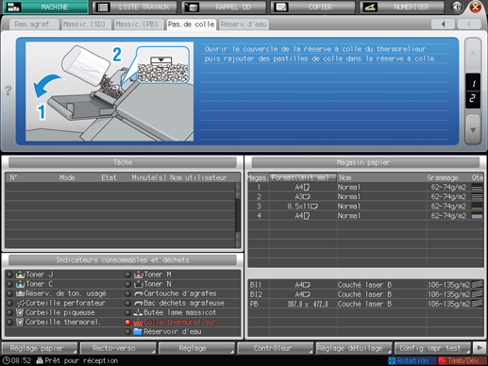Image resolution: width=488 pixels, height=366 pixels.
Task: Click the Tâche list vertical scrollbar
Action: [238, 215]
